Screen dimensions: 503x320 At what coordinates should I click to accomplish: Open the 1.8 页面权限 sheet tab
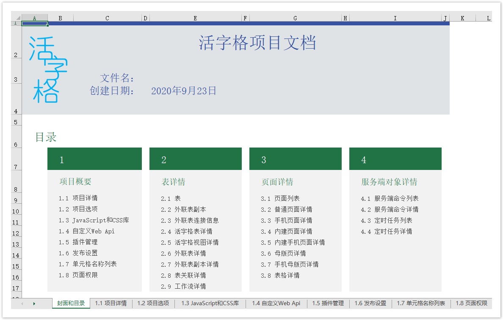(471, 304)
